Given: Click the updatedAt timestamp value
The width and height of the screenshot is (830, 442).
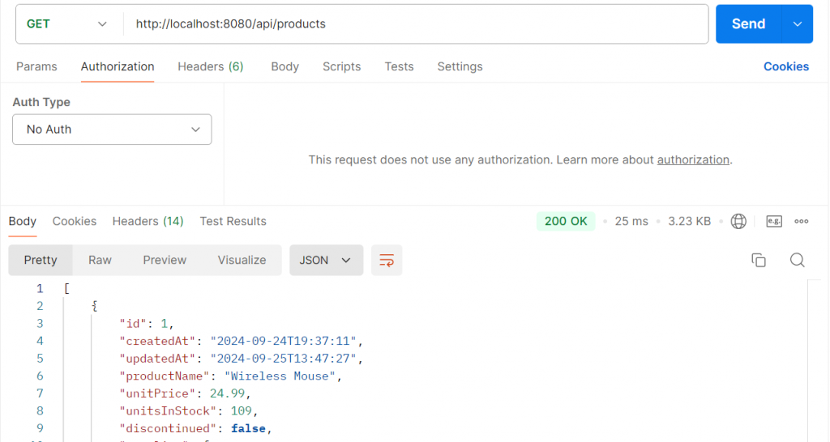Looking at the screenshot, I should pyautogui.click(x=283, y=359).
